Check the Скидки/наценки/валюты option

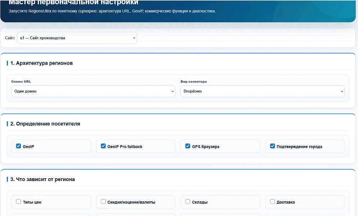pyautogui.click(x=103, y=202)
